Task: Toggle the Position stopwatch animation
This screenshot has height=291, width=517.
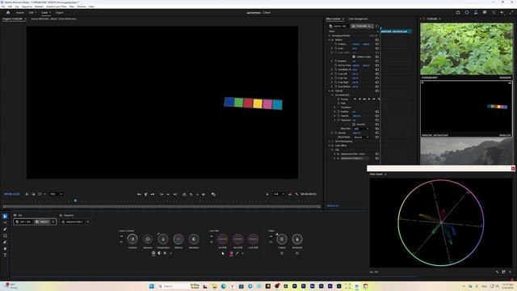Action: [x=336, y=44]
